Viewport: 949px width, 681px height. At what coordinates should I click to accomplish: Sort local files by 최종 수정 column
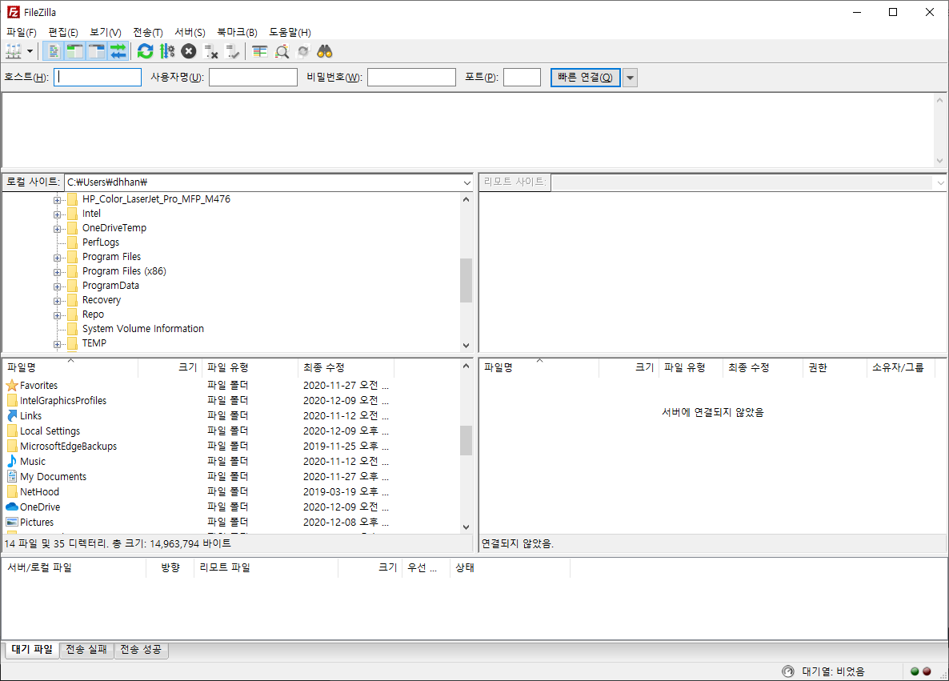click(x=346, y=367)
